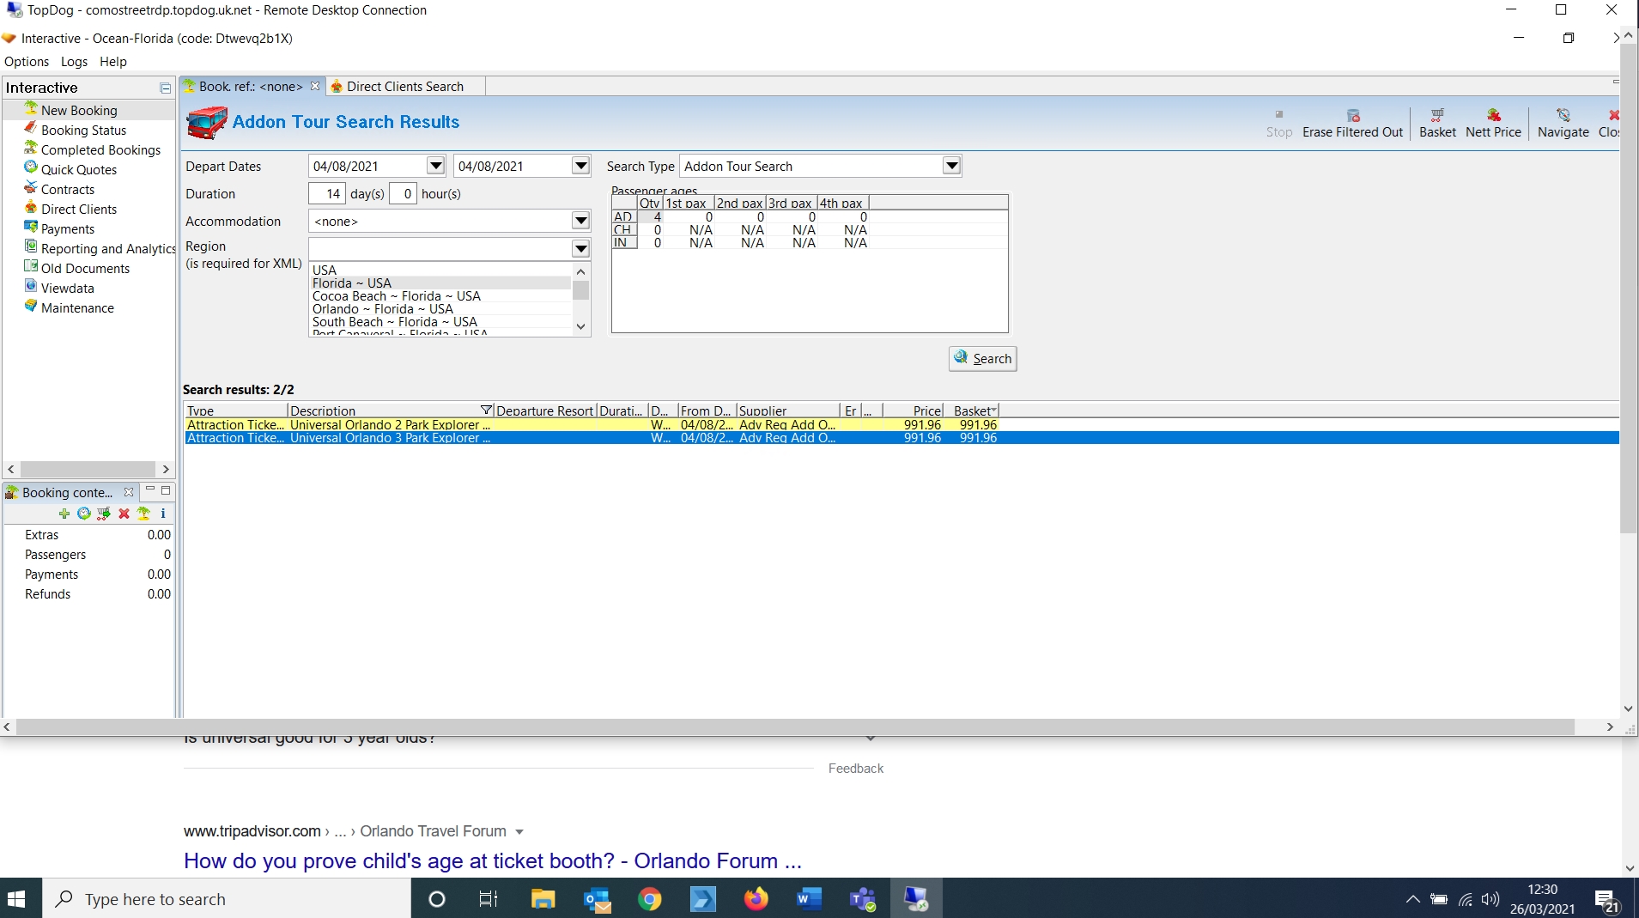The image size is (1639, 918).
Task: Open Microsoft Word from the taskbar
Action: (x=809, y=898)
